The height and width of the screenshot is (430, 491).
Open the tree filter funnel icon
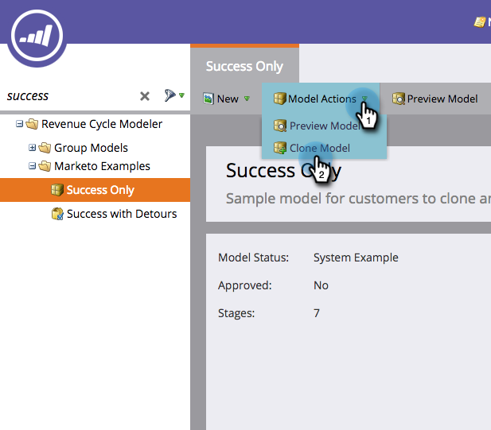[x=170, y=95]
